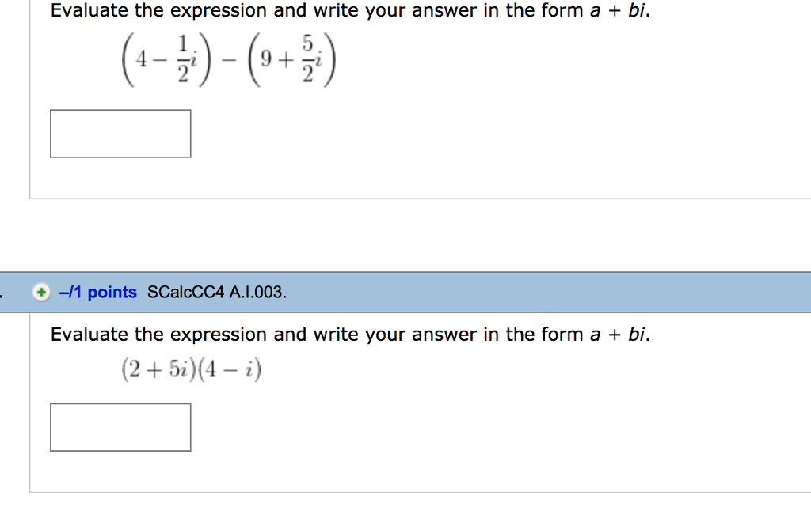The image size is (811, 518).
Task: Click inside the second answer box
Action: tap(120, 427)
